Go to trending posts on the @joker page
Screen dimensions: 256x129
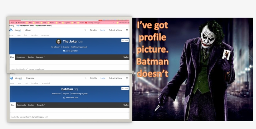(34, 35)
